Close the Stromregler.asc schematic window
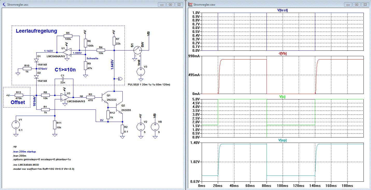Image resolution: width=371 pixels, height=190 pixels. 179,5
